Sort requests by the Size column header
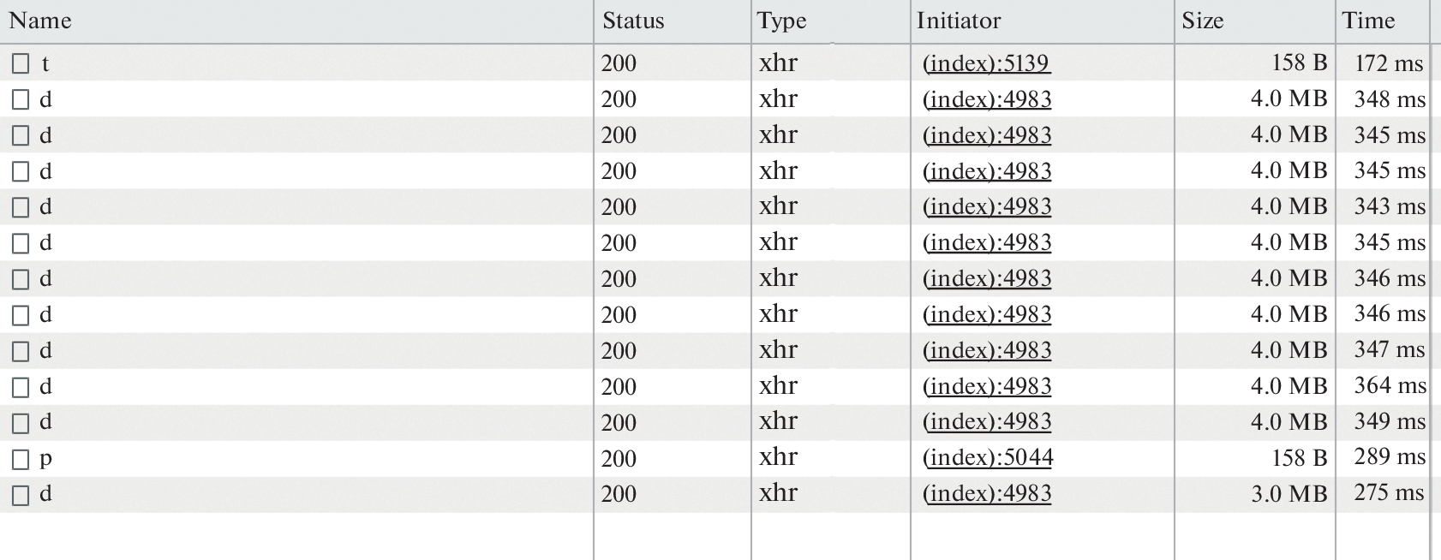The height and width of the screenshot is (560, 1441). point(1202,21)
